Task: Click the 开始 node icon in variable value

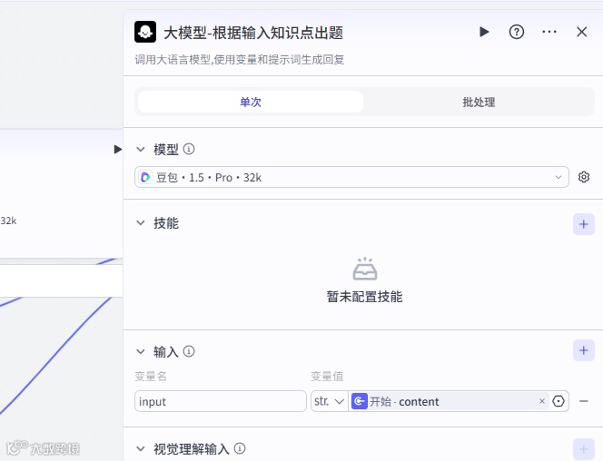Action: tap(360, 401)
